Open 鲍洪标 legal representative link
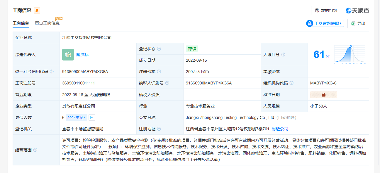The width and height of the screenshot is (380, 173). click(82, 55)
